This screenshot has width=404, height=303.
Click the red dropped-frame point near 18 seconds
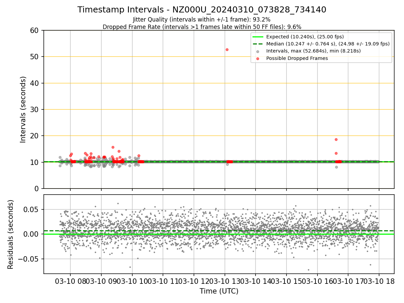tap(336, 139)
